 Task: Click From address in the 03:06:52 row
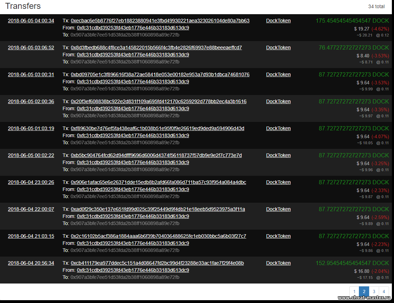[133, 55]
